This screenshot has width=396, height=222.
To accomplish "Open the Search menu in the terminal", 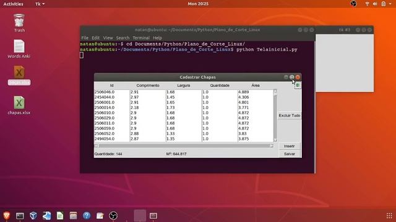I will (x=123, y=38).
